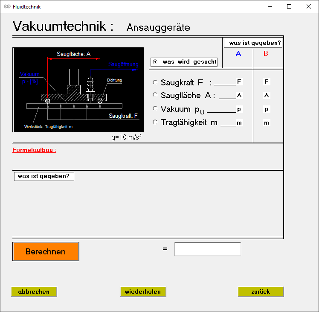Click the result field next to equals sign
The image size is (319, 312).
pyautogui.click(x=208, y=249)
